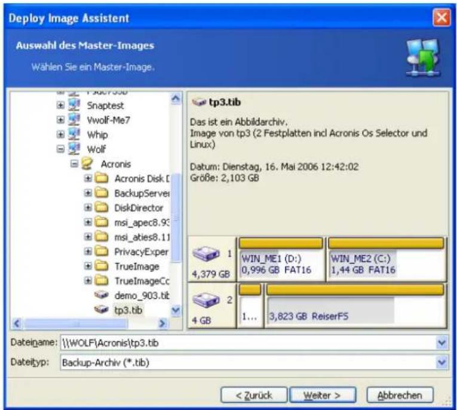Open the Dateiname dropdown arrow
The width and height of the screenshot is (457, 410).
(442, 343)
